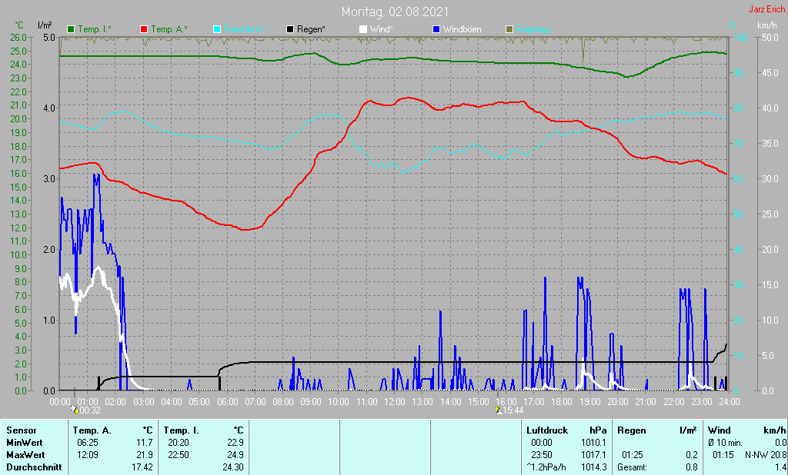
Task: Click the blue Windböen legend square
Action: [436, 30]
